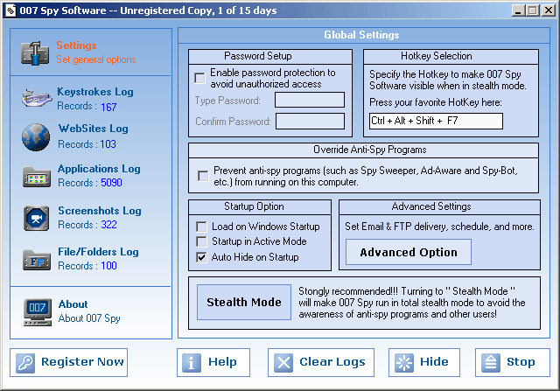The width and height of the screenshot is (560, 391).
Task: Open the Settings section label
Action: pyautogui.click(x=76, y=45)
